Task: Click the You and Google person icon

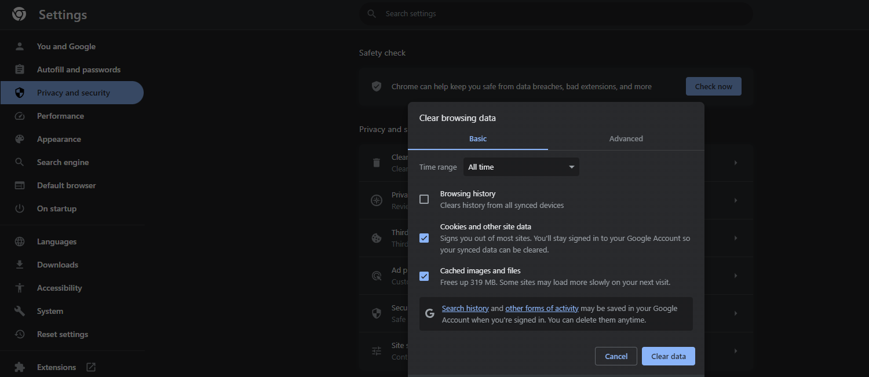Action: [x=20, y=46]
